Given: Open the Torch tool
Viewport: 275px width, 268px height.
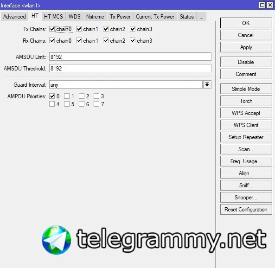Looking at the screenshot, I should 246,101.
